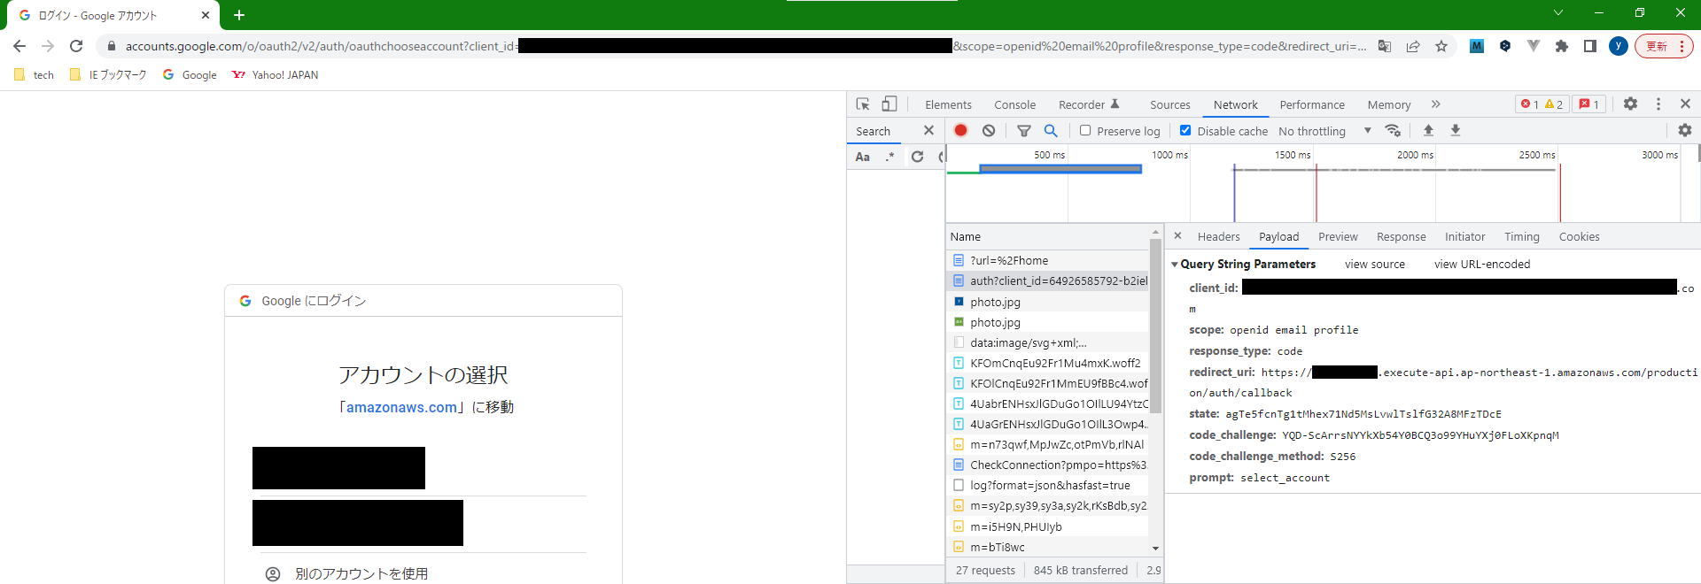This screenshot has width=1701, height=584.
Task: Click the blue network search magnifier icon
Action: coord(1051,130)
